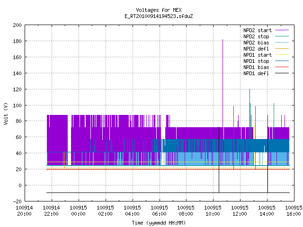Click the red NPD1 bias spike near 13:00
303x227 pixels.
(256, 138)
